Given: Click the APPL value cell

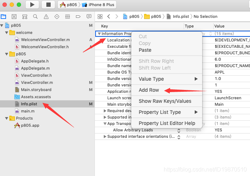Looking at the screenshot, I should coord(219,72).
